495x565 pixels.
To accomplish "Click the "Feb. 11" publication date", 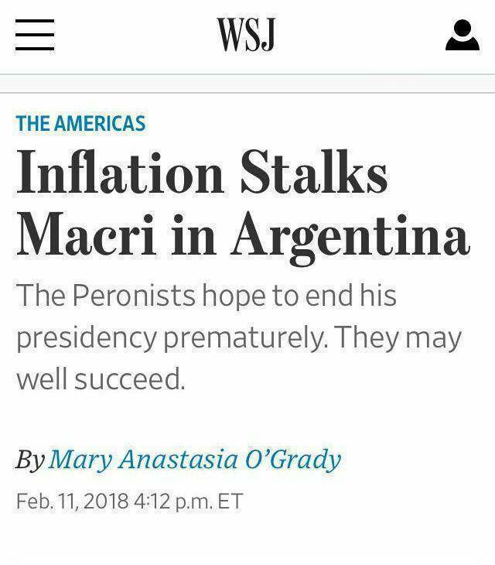I will (45, 501).
